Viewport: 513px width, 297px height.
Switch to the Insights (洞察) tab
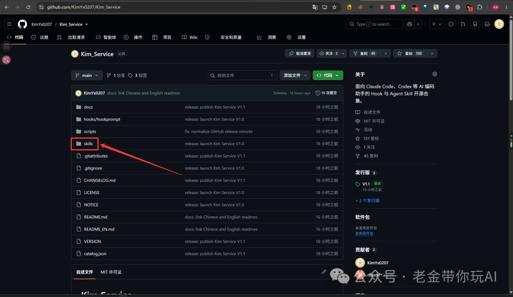click(x=266, y=37)
